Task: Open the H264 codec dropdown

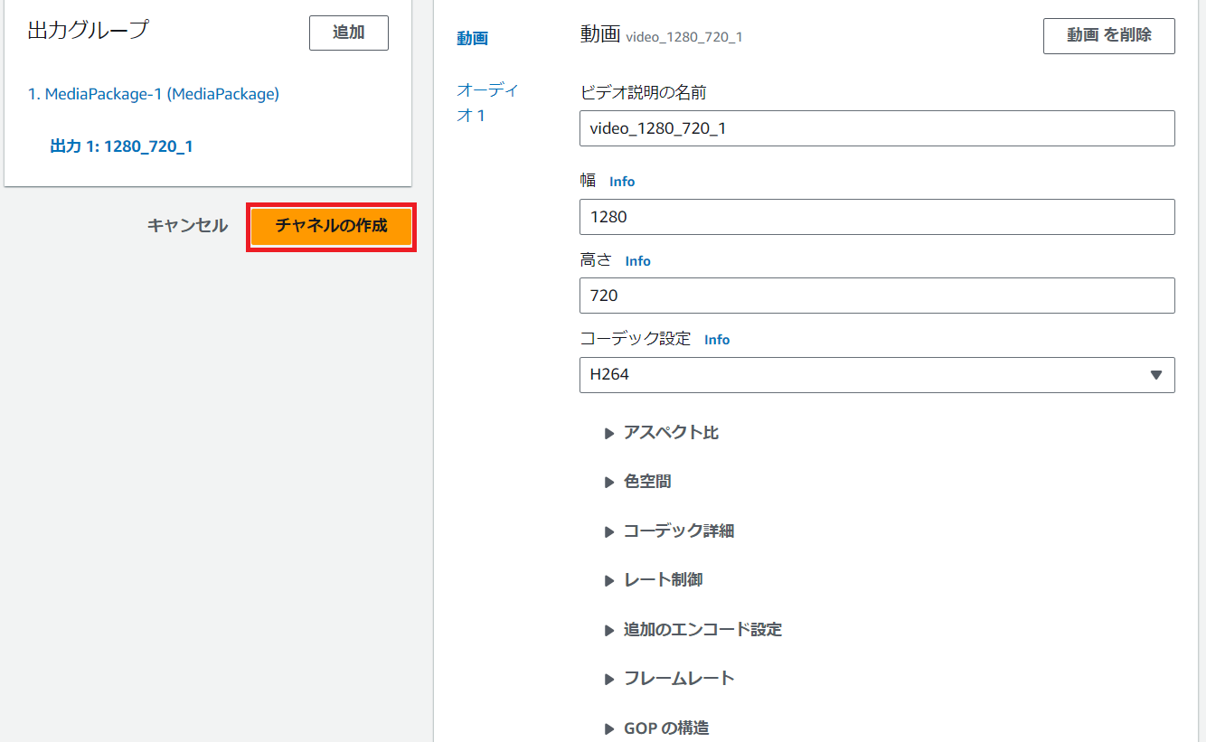Action: point(877,375)
